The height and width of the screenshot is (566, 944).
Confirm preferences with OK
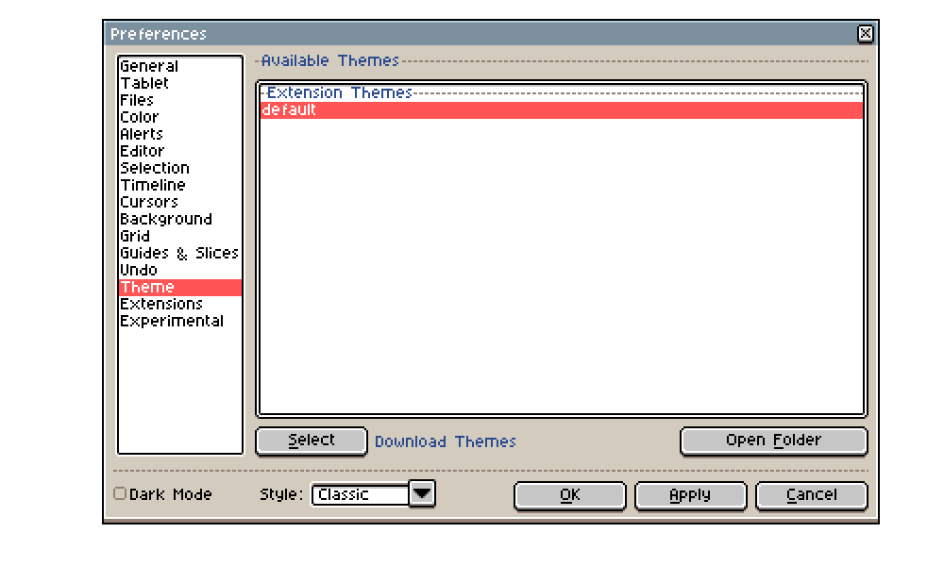[x=569, y=495]
